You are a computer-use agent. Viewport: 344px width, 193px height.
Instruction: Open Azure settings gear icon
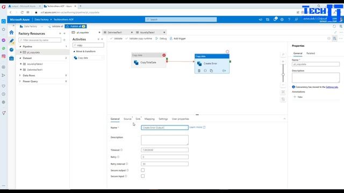point(282,19)
